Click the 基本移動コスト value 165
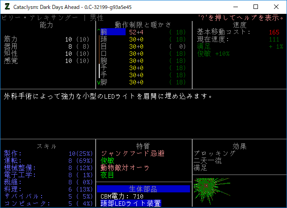Viewport: 287px width, 208px height. point(274,32)
